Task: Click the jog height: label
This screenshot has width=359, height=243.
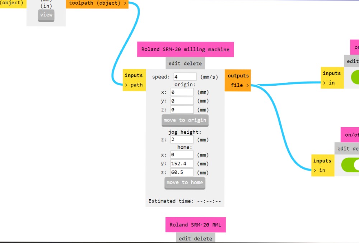Action: 185,132
